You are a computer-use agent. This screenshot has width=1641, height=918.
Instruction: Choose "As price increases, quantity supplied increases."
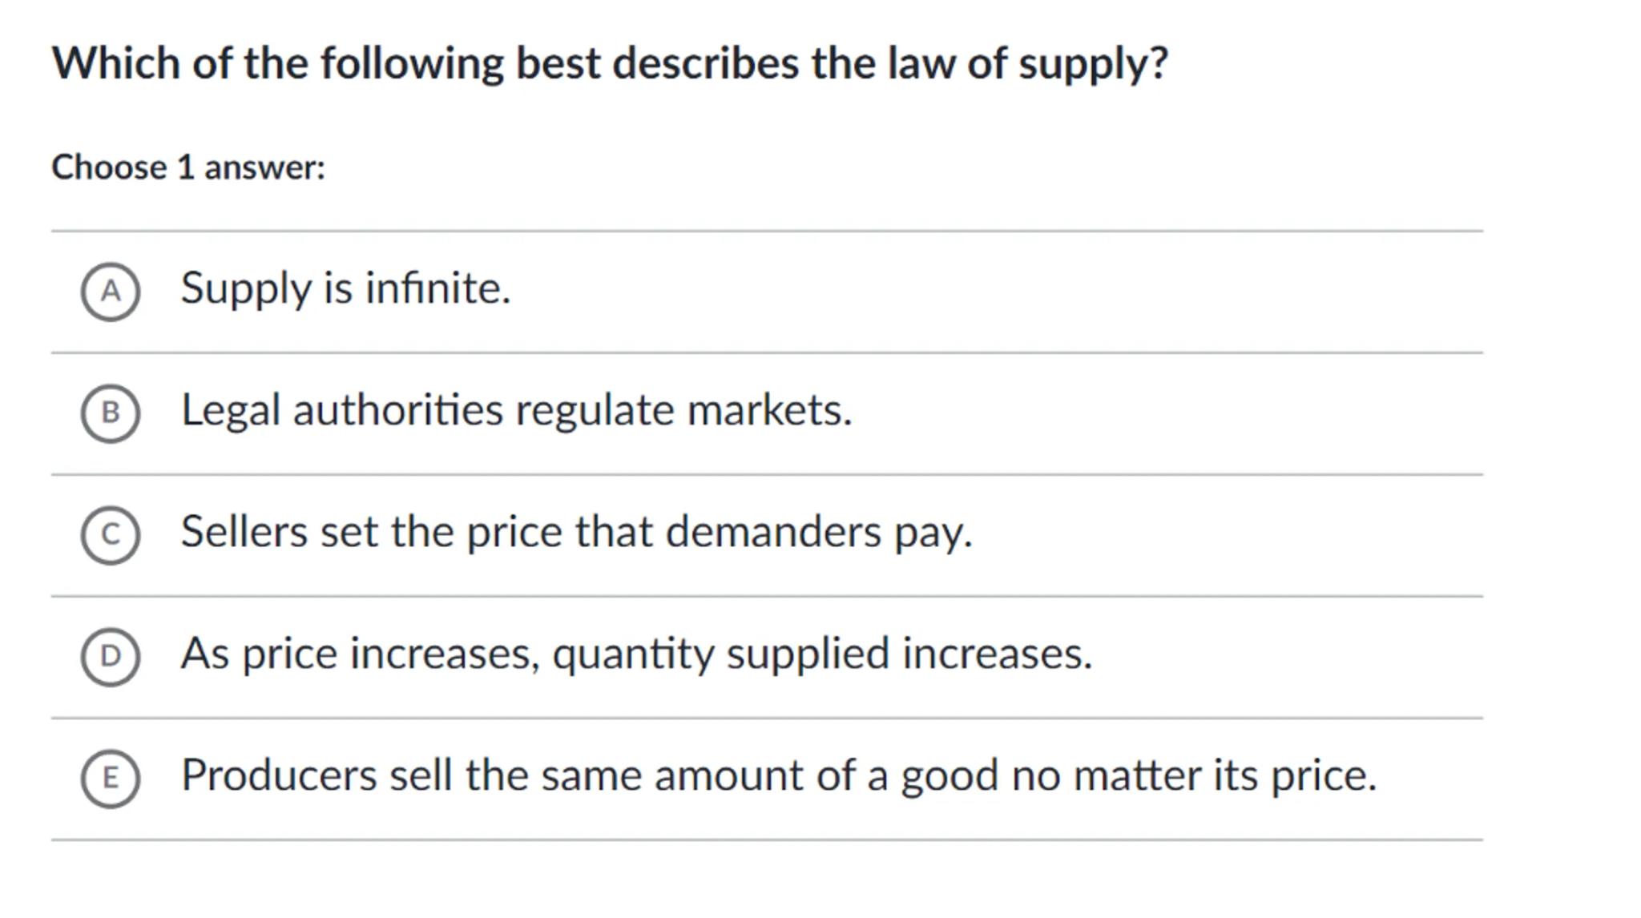click(636, 654)
